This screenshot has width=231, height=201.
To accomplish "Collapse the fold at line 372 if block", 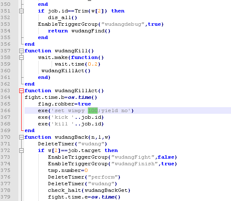I will point(21,151).
